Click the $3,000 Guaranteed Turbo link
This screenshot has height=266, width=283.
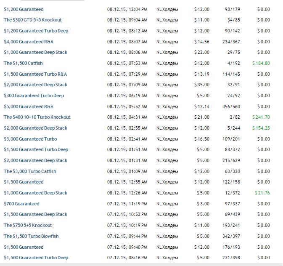[30, 139]
